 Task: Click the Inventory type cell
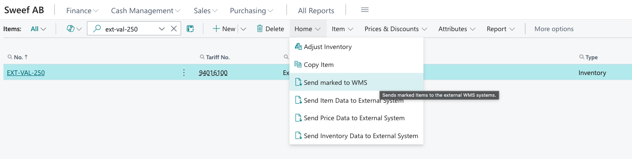(x=592, y=73)
